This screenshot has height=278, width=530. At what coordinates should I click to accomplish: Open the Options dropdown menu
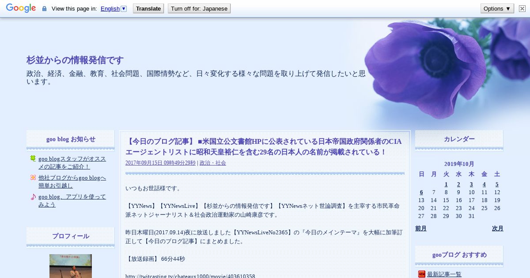click(x=497, y=8)
